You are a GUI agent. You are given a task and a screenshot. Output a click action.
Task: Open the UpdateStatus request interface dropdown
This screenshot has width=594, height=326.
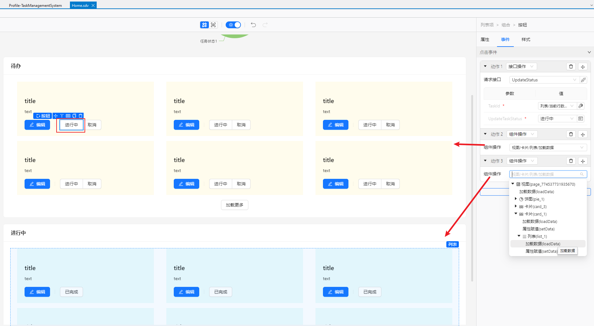544,80
